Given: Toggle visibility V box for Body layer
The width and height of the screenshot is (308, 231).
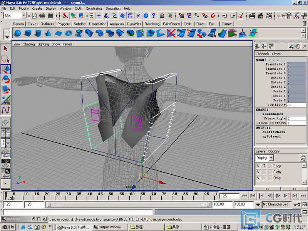Looking at the screenshot, I should coord(258,166).
